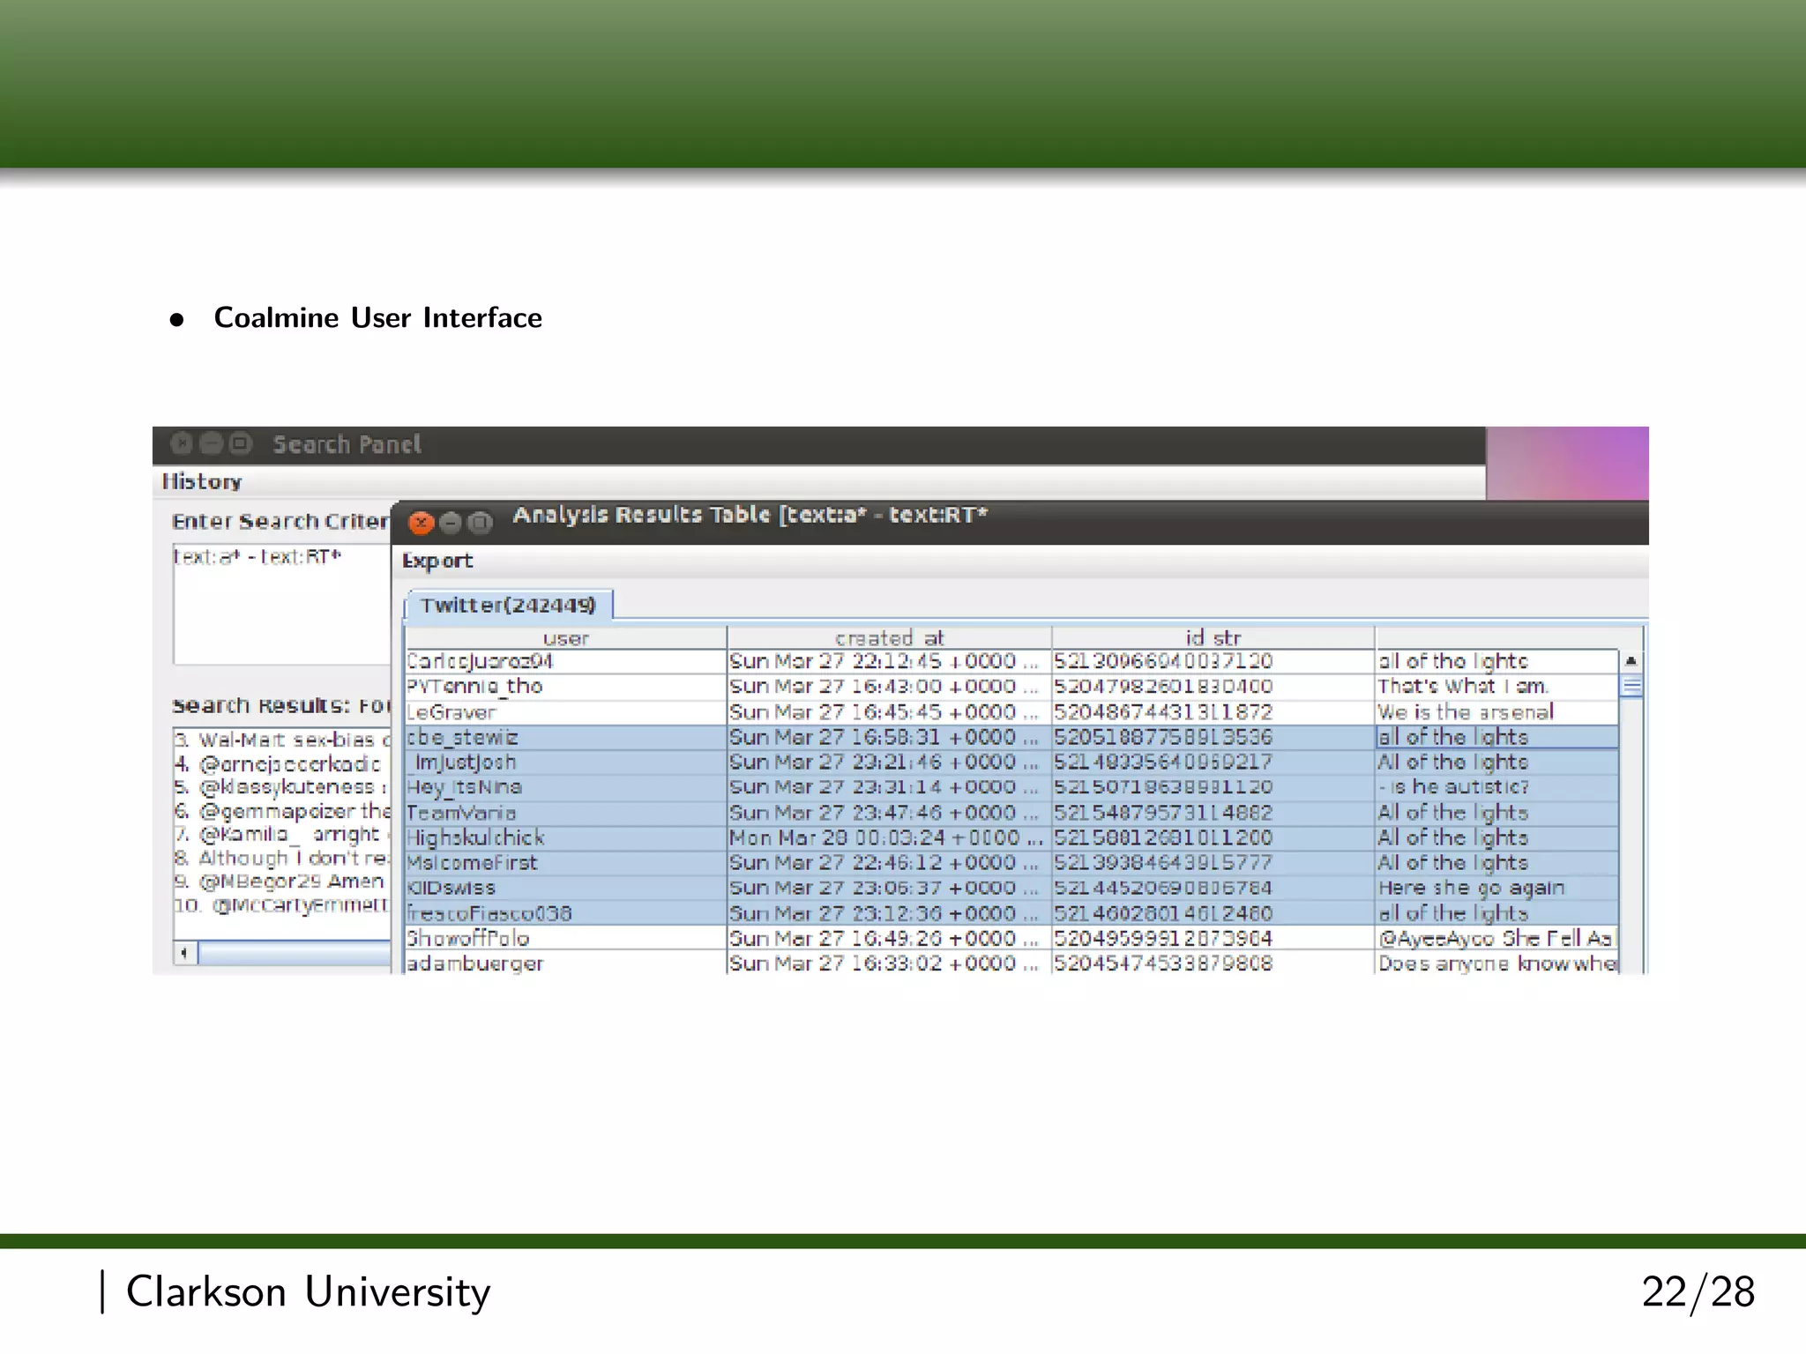Select search result 9 @NBegor29 Amen
1806x1354 pixels.
click(282, 882)
